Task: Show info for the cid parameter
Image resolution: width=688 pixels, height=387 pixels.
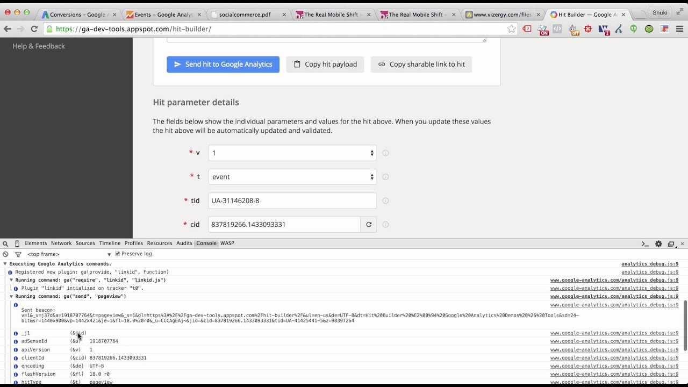Action: pos(385,225)
